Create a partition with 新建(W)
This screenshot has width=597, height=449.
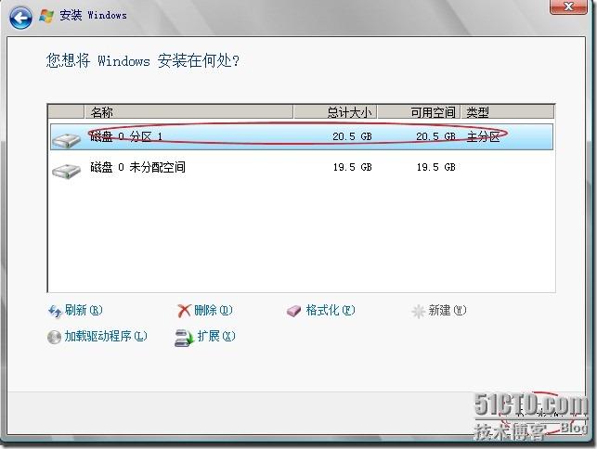click(448, 311)
